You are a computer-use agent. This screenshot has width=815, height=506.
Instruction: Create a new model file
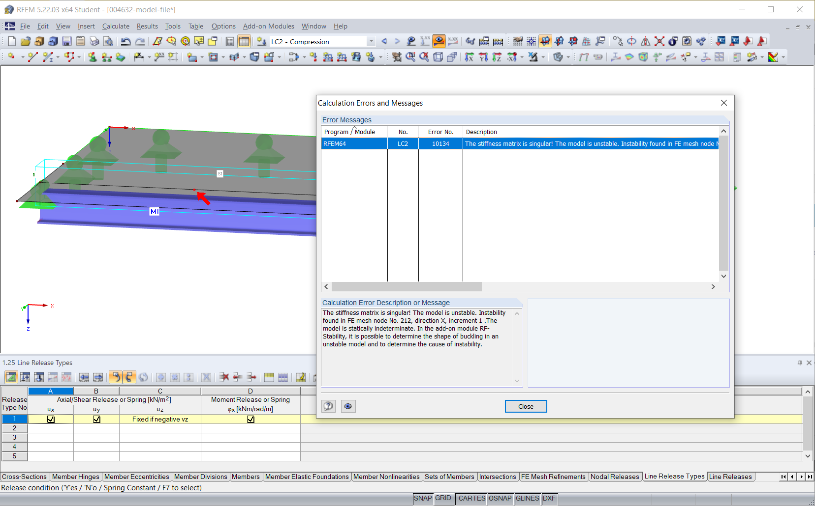coord(12,42)
